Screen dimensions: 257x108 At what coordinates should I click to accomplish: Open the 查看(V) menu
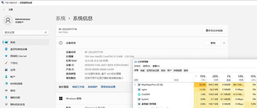coord(156,66)
